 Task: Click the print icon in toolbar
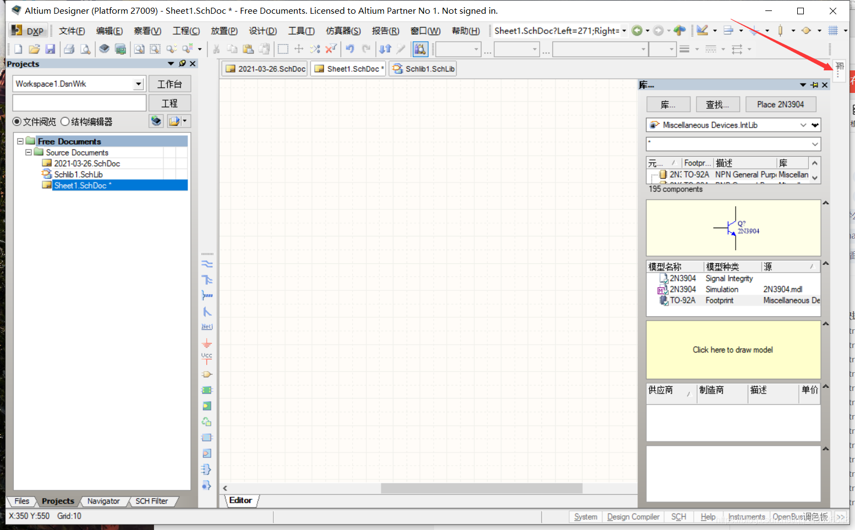tap(69, 49)
